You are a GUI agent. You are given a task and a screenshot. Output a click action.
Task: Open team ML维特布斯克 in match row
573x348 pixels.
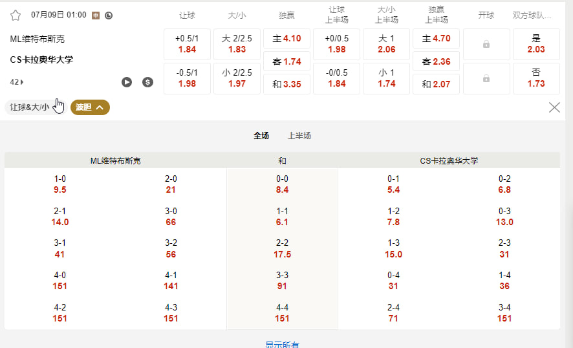[38, 39]
